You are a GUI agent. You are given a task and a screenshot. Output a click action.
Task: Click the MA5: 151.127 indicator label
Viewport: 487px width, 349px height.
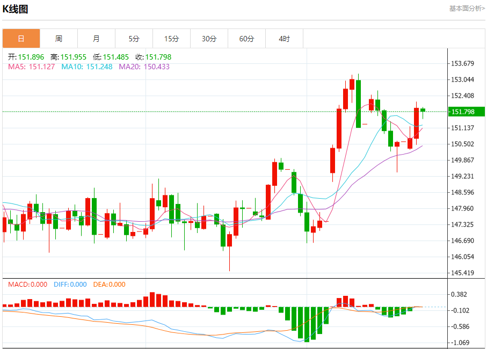(31, 67)
